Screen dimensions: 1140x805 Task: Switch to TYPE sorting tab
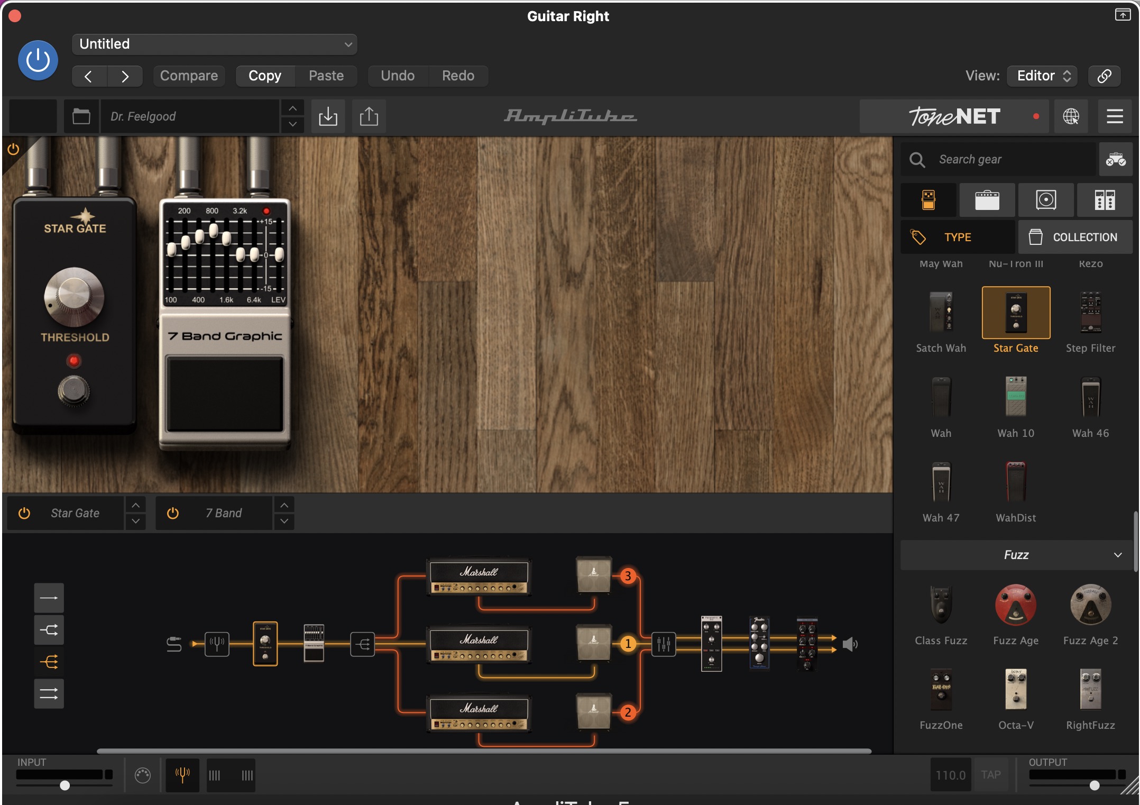pos(958,237)
